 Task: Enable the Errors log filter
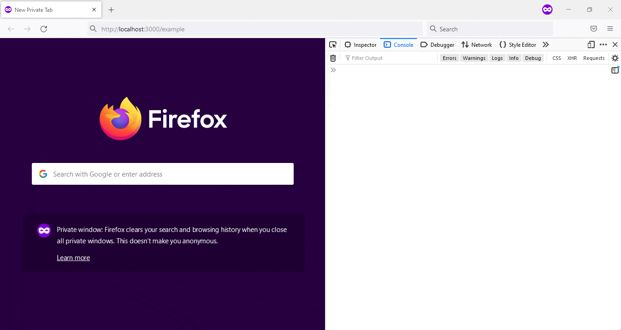[449, 58]
